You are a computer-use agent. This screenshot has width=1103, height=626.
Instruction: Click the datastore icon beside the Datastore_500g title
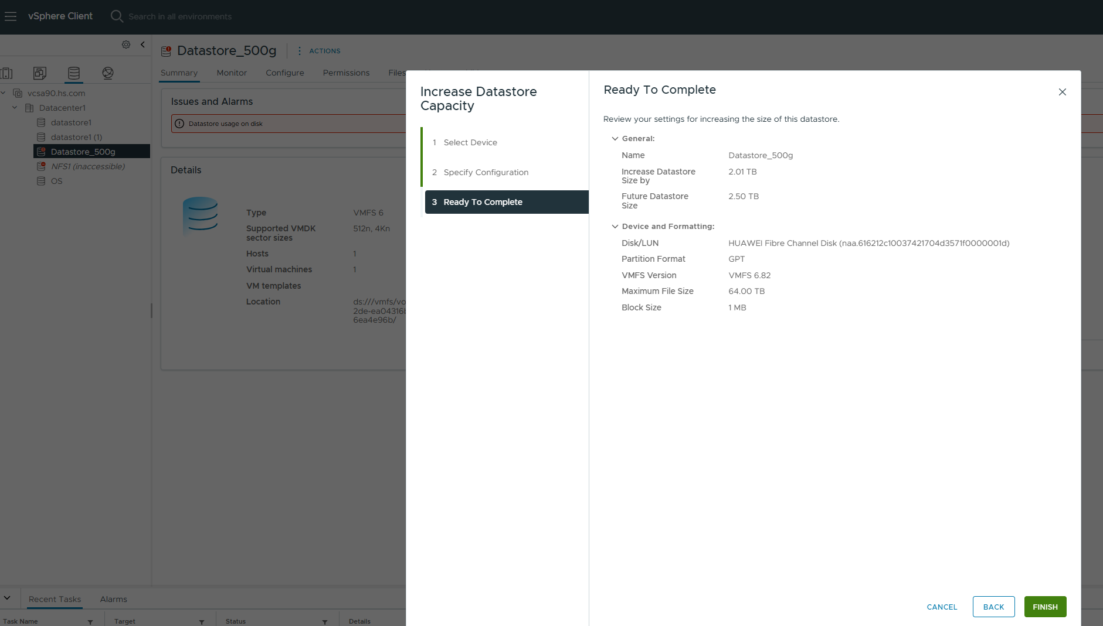pos(166,51)
